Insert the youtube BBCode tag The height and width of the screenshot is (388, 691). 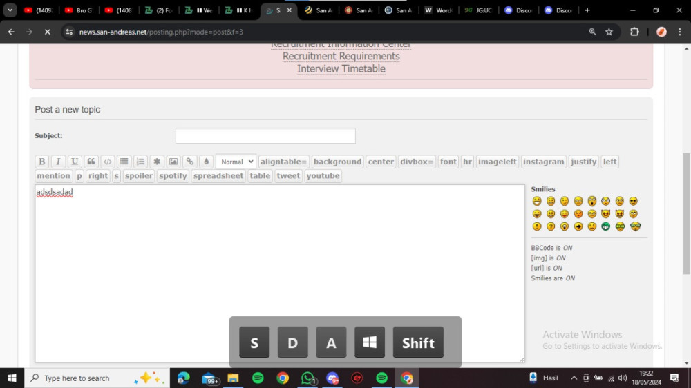[x=323, y=176]
